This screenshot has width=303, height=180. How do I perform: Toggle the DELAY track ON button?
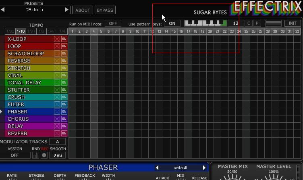tap(64, 126)
